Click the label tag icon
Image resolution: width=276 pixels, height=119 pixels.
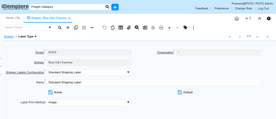click(185, 28)
